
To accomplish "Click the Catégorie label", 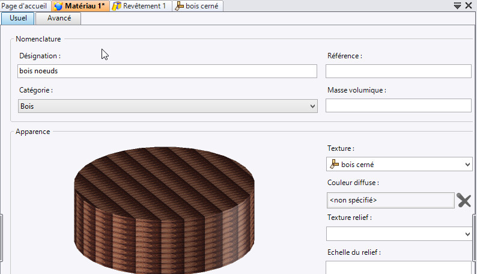I will (x=36, y=90).
